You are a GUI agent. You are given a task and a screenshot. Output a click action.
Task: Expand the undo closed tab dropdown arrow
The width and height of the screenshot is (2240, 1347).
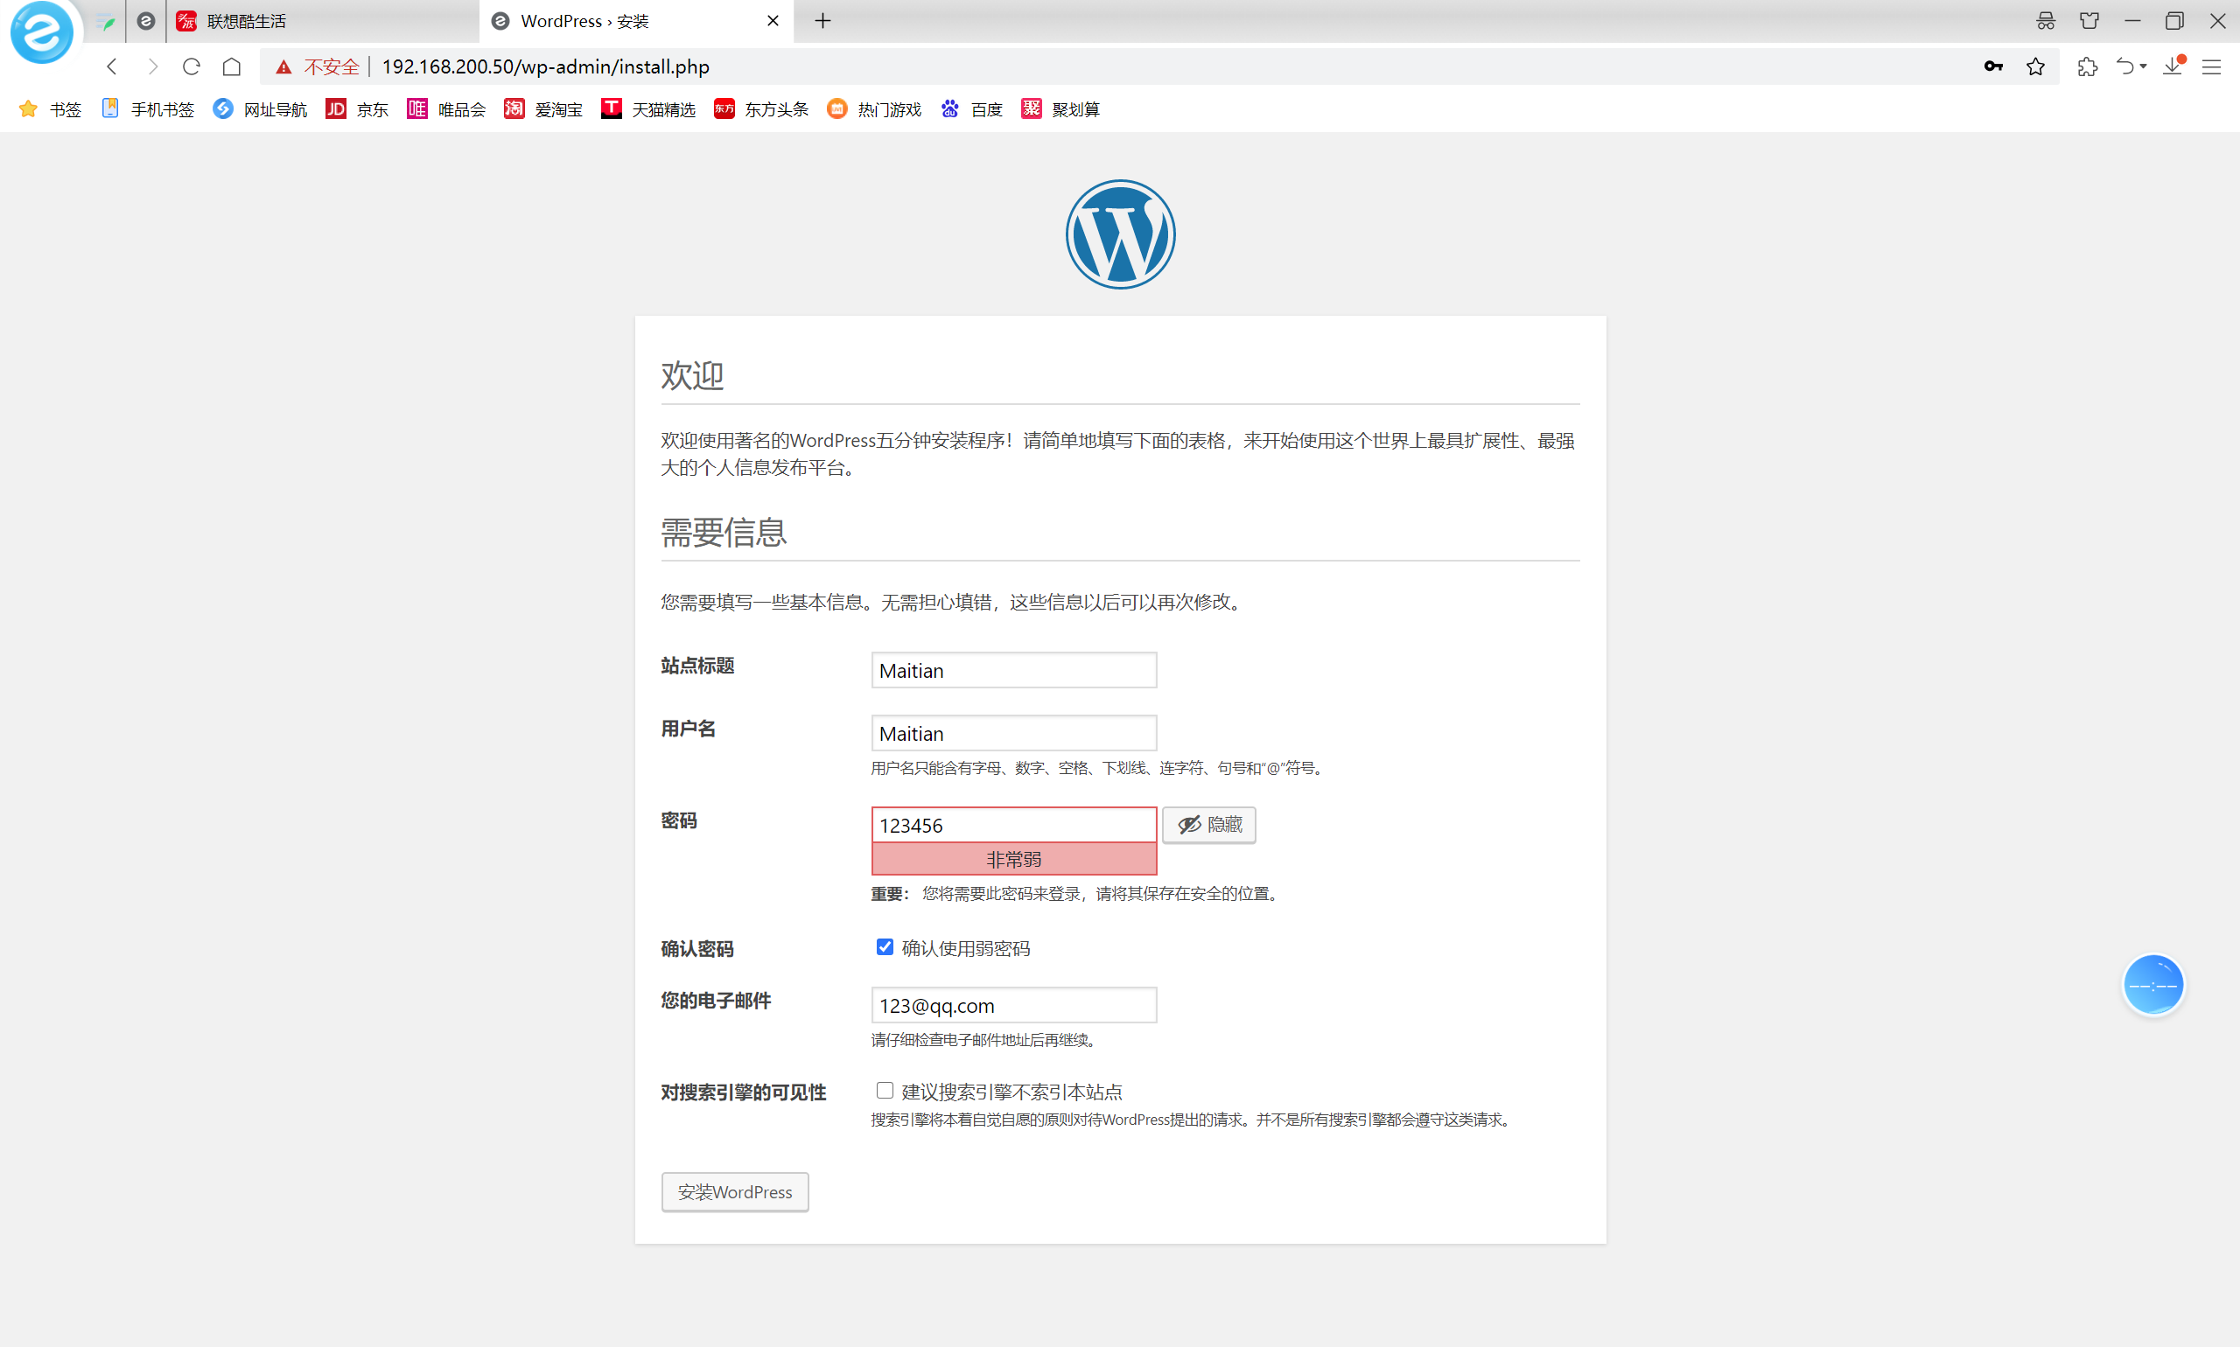(2143, 66)
